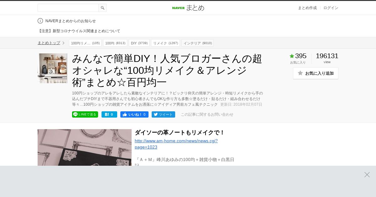The width and height of the screenshot is (376, 197).
Task: Click the search magnifier icon
Action: [102, 8]
